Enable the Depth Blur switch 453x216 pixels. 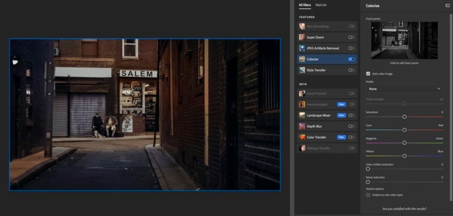(x=351, y=126)
